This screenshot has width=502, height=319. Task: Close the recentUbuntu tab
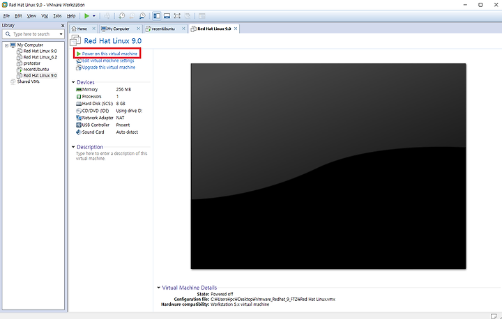point(183,29)
